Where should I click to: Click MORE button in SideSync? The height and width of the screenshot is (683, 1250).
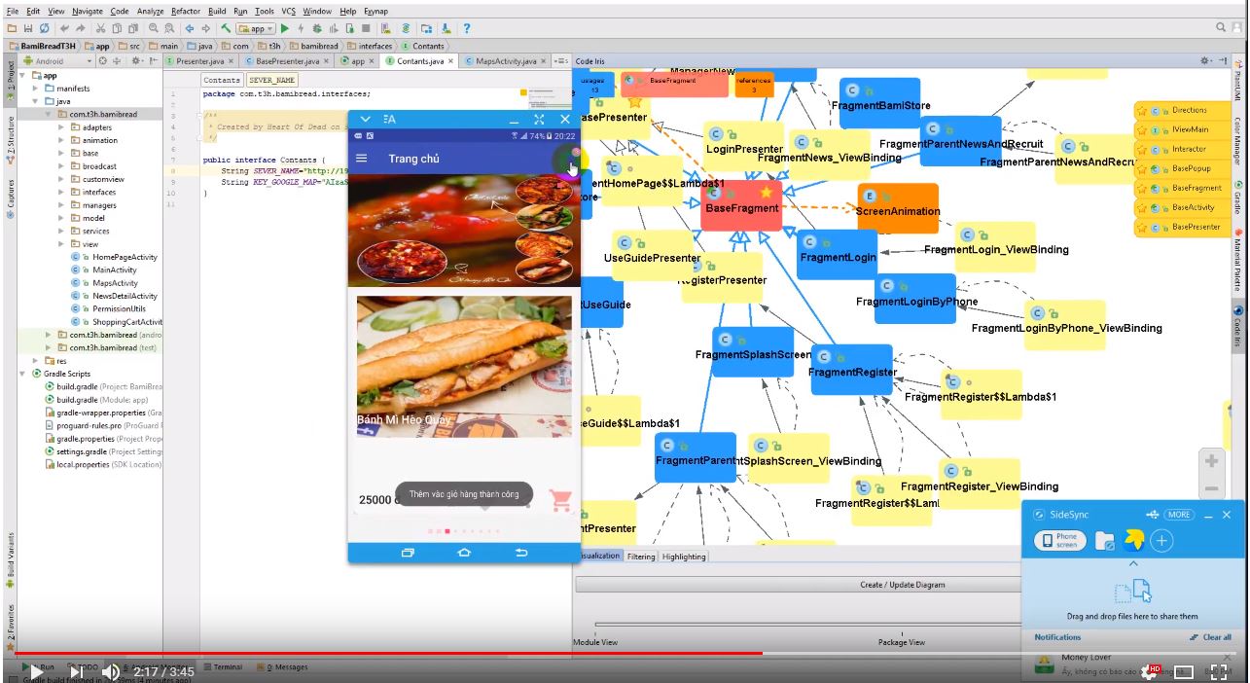click(x=1179, y=515)
